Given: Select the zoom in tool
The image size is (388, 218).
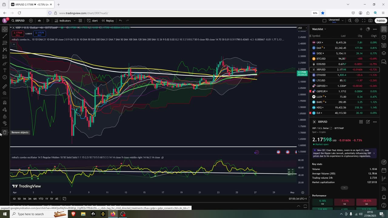Looking at the screenshot, I should click(x=5, y=93).
